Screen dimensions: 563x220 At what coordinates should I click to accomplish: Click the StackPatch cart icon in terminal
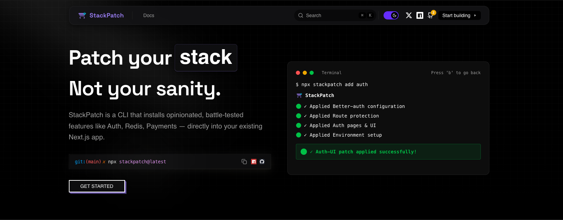(299, 95)
